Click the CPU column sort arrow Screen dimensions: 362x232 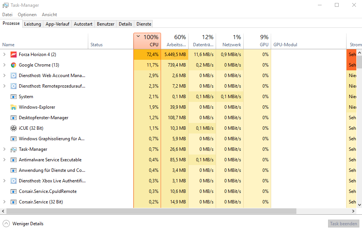pyautogui.click(x=138, y=36)
